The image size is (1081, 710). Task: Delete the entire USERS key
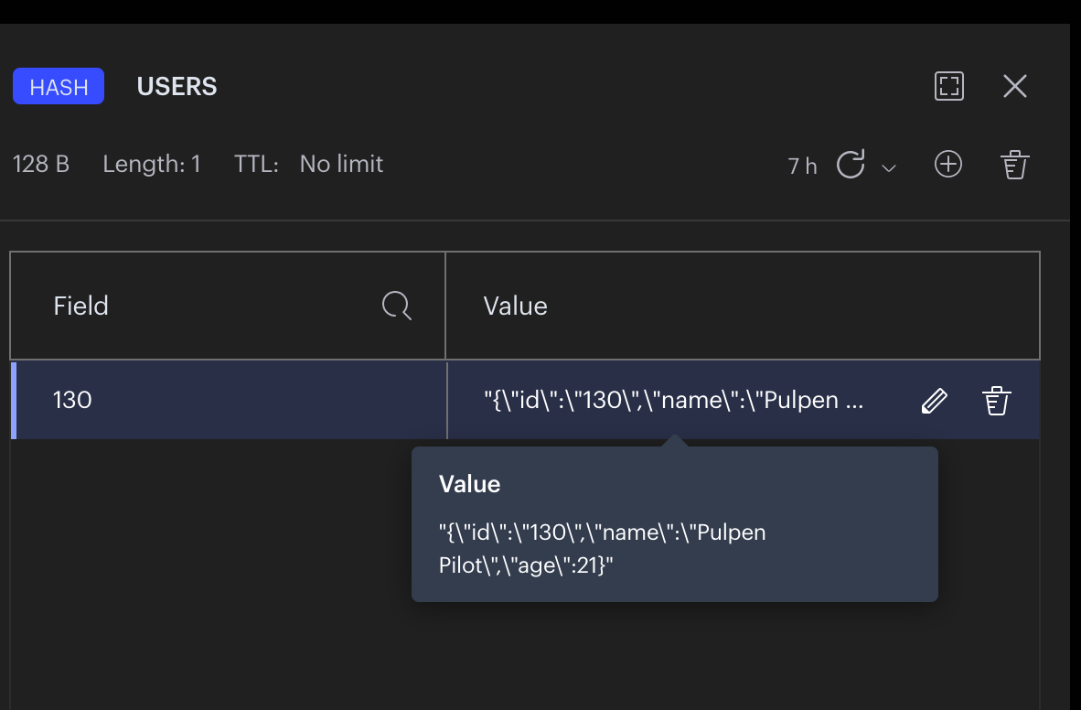coord(1014,165)
